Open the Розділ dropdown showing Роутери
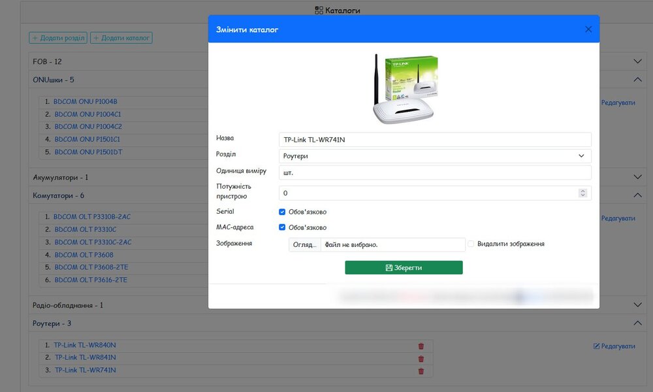Image resolution: width=653 pixels, height=392 pixels. coord(434,156)
